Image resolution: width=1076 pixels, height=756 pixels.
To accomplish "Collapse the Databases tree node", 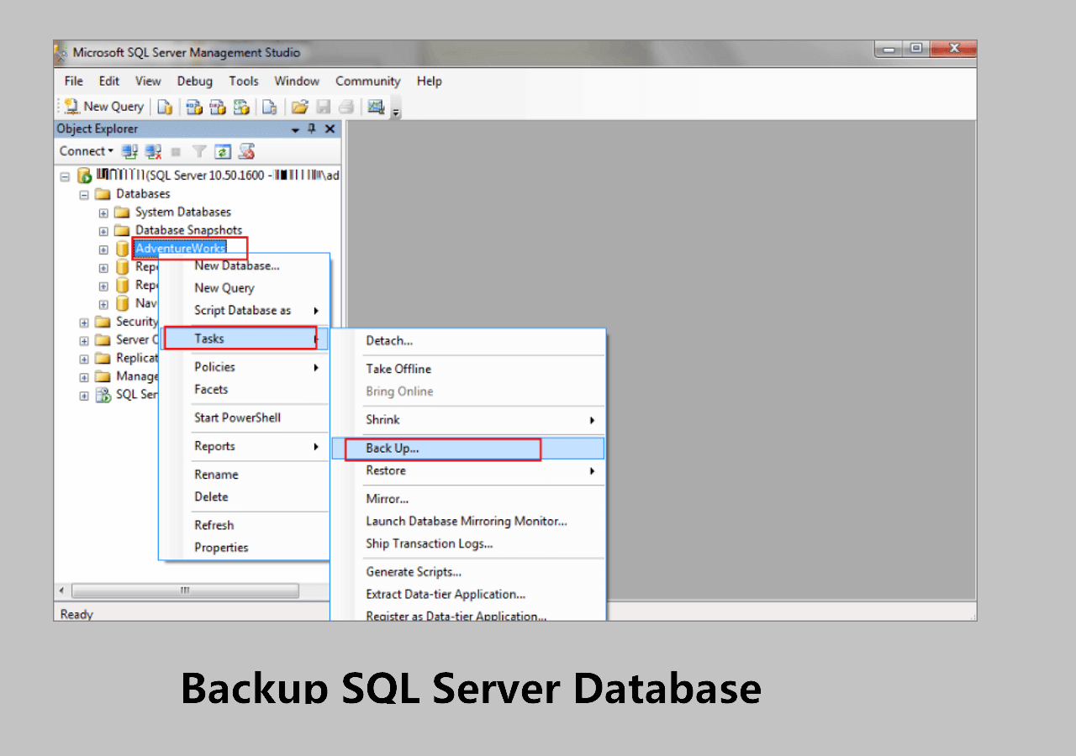I will (x=84, y=194).
